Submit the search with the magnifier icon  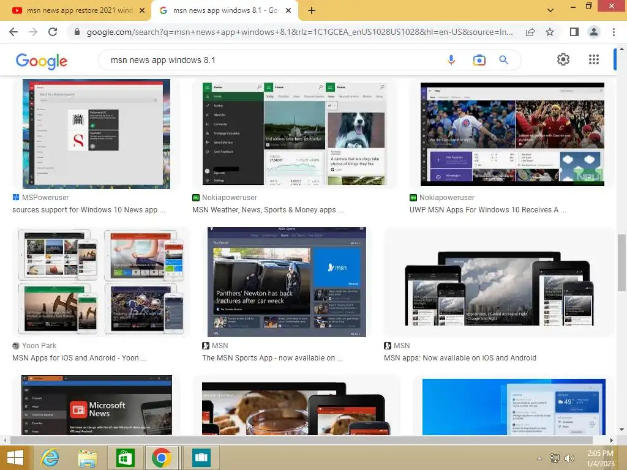pyautogui.click(x=503, y=60)
